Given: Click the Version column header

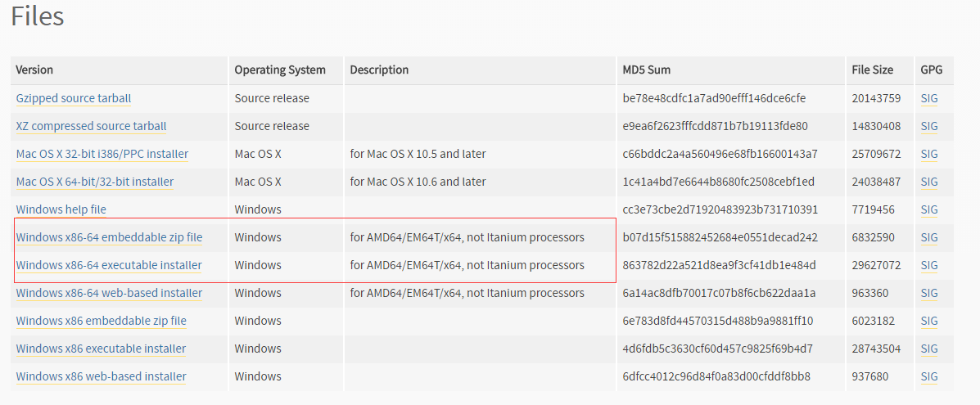Looking at the screenshot, I should 34,70.
